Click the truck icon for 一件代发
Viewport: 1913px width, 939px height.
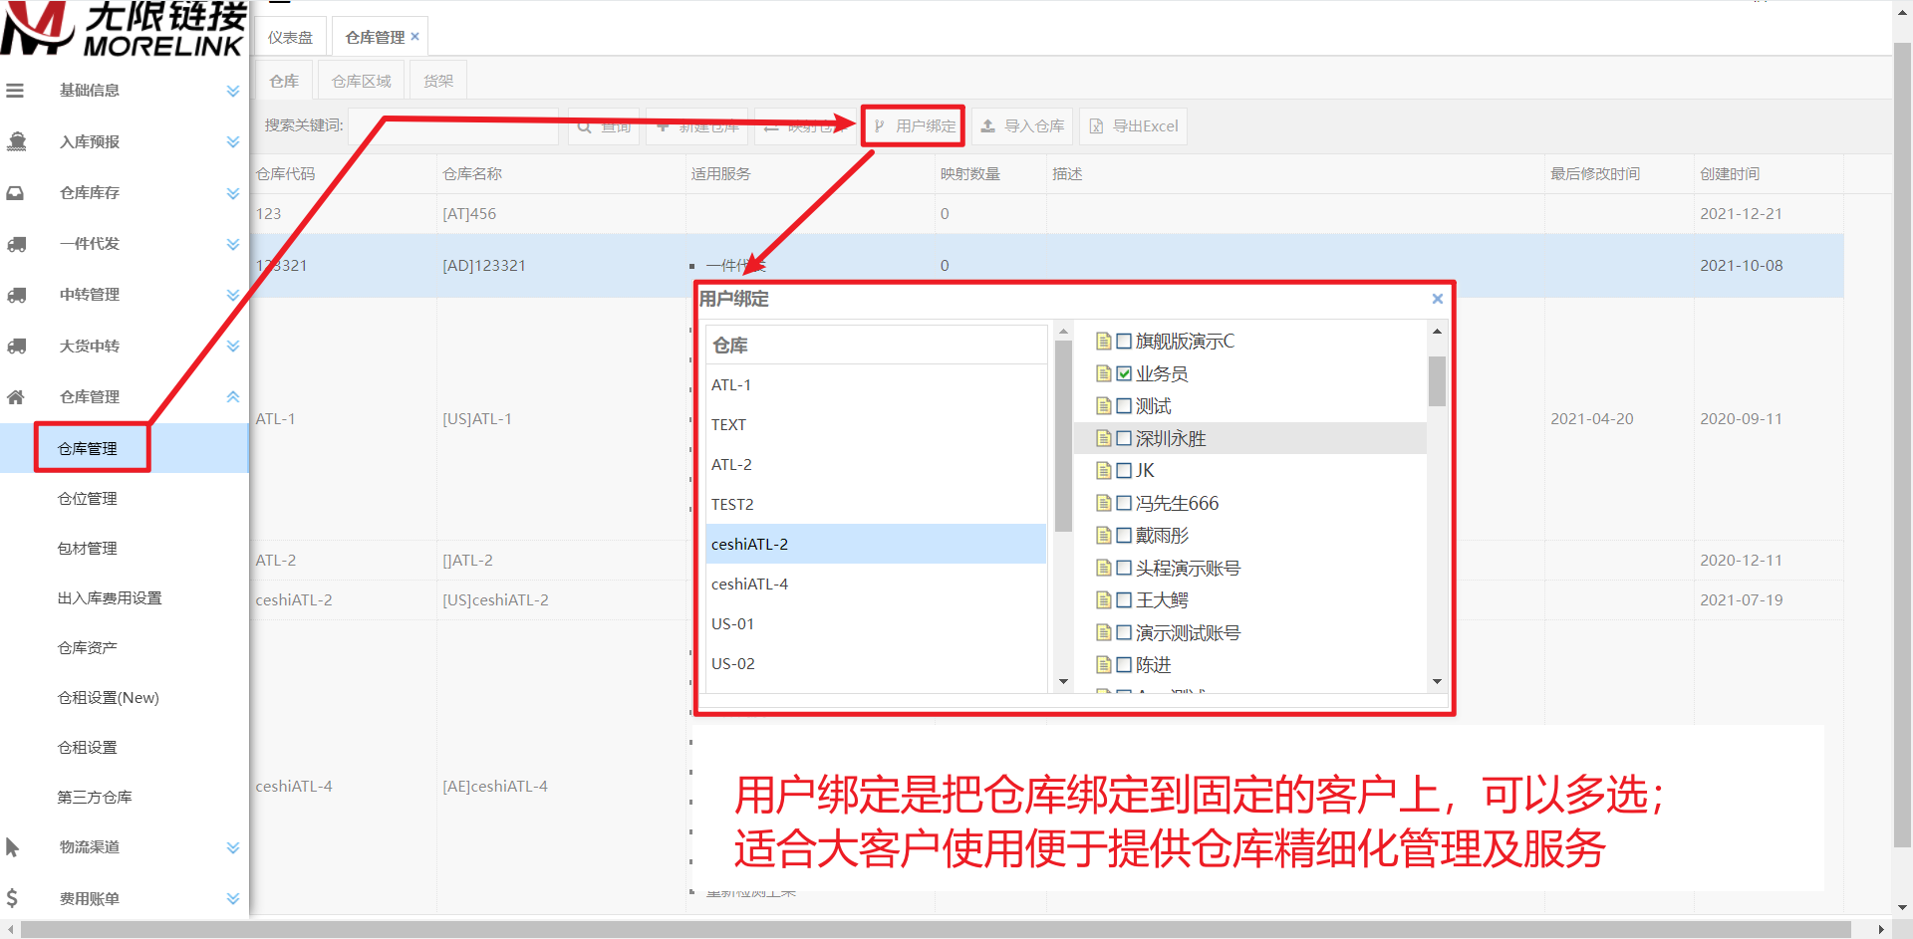click(16, 244)
